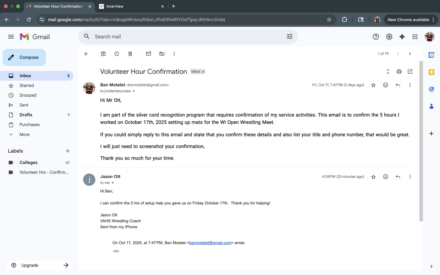Open Gmail settings gear
The image size is (440, 275).
[x=389, y=37]
